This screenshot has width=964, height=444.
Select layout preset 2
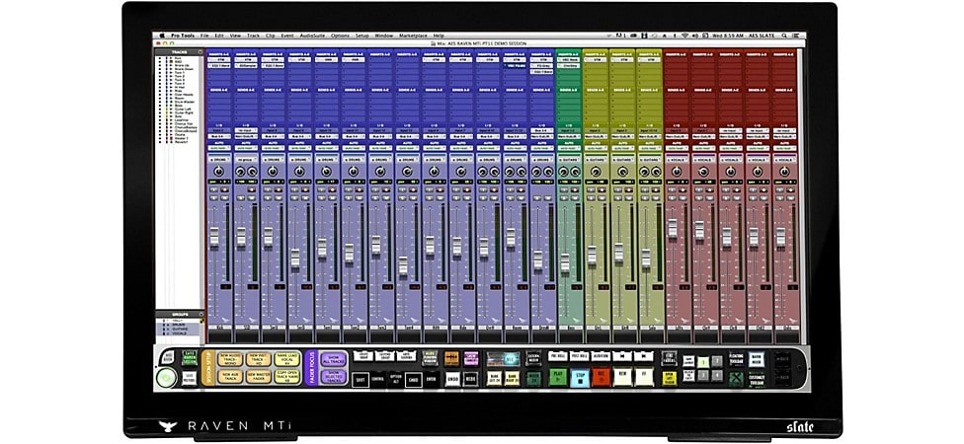tap(717, 361)
